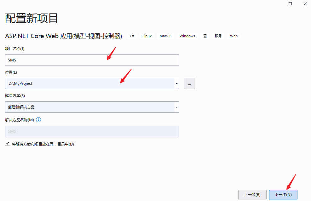Screen dimensions: 311x201
Task: Click the C# language tag
Action: tap(132, 36)
